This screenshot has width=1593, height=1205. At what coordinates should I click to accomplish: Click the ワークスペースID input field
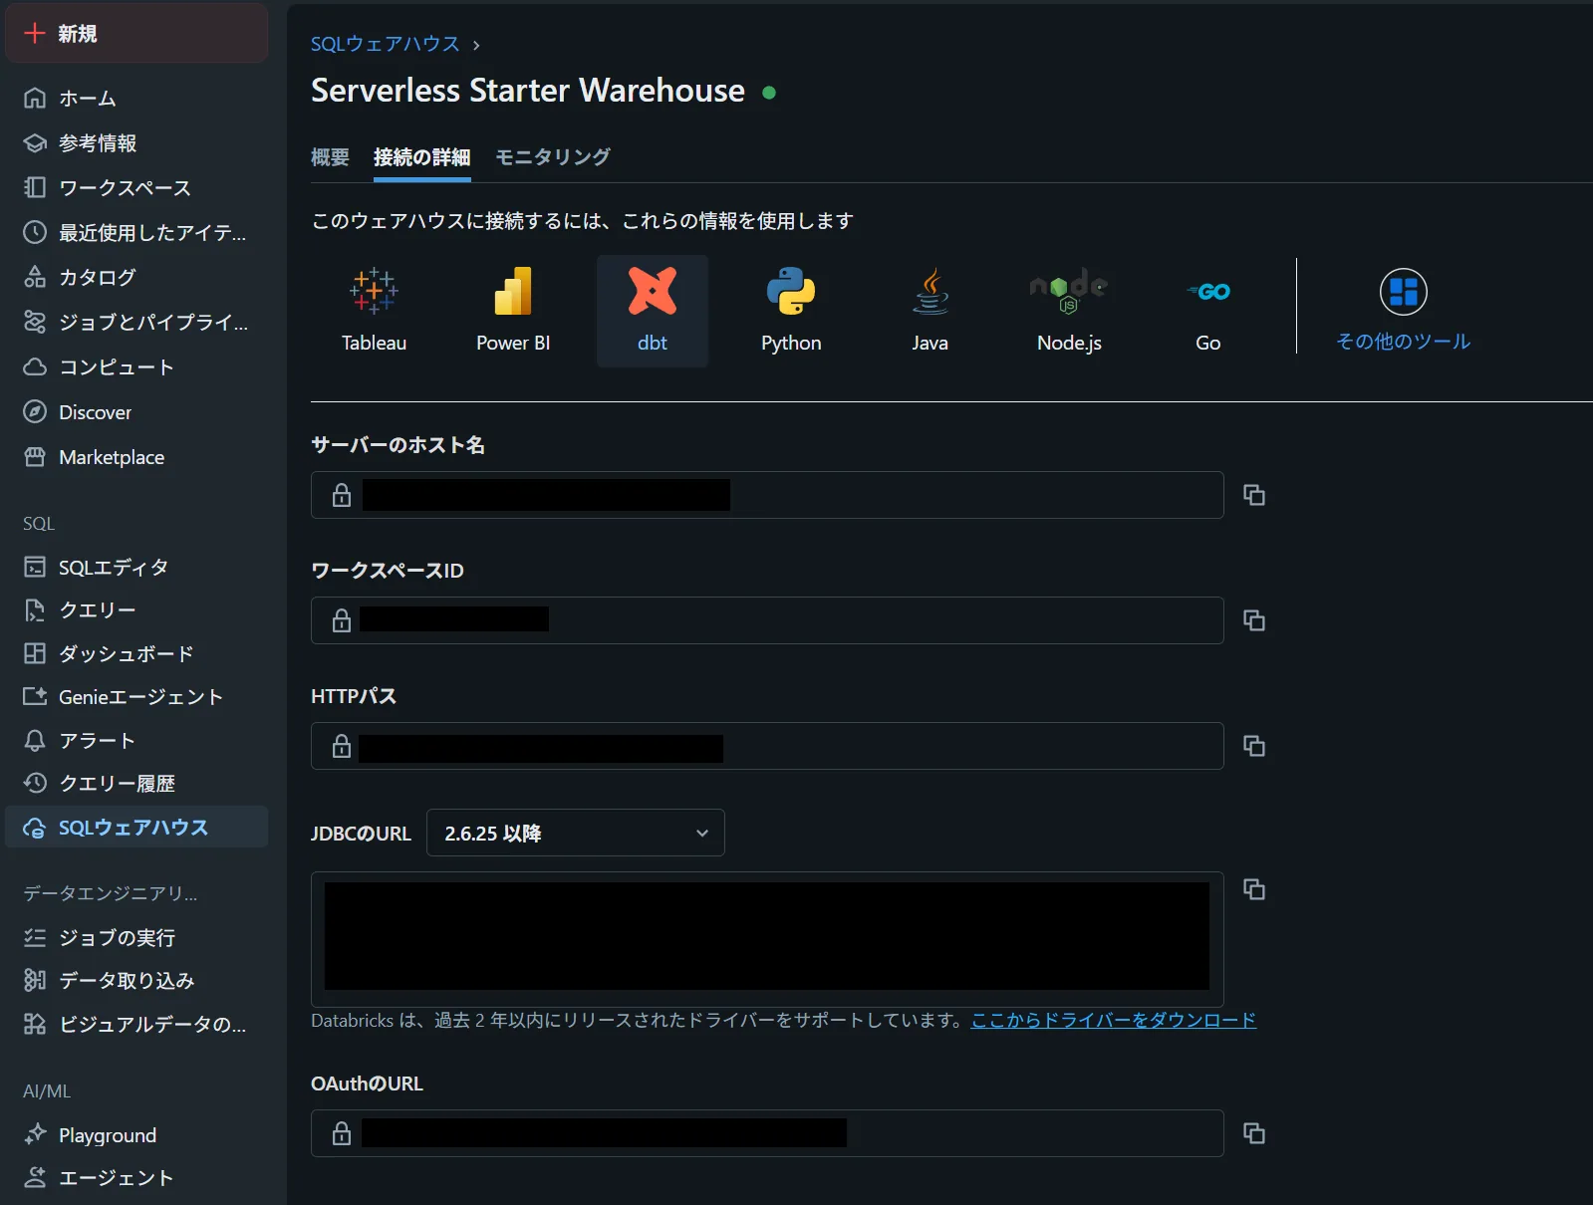pos(767,620)
